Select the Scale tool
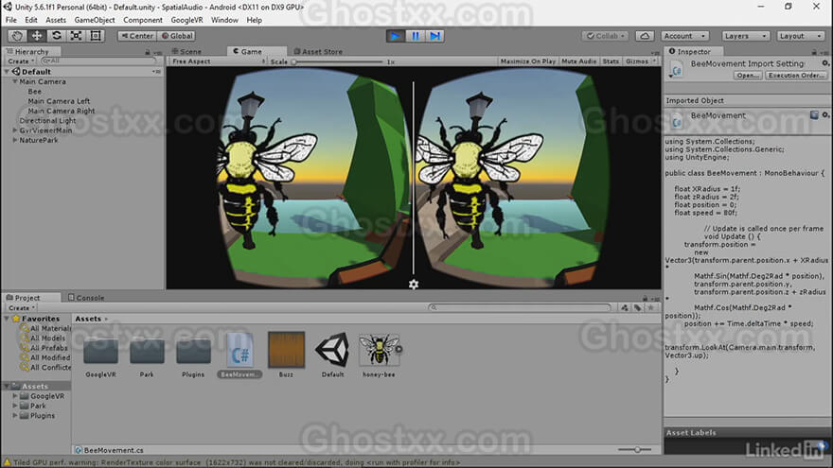This screenshot has width=833, height=468. (76, 36)
